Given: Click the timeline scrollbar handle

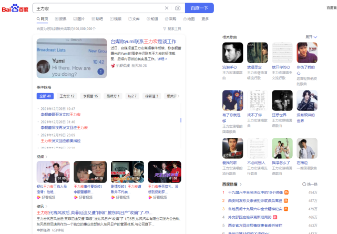Looking at the screenshot, I should coord(181,120).
